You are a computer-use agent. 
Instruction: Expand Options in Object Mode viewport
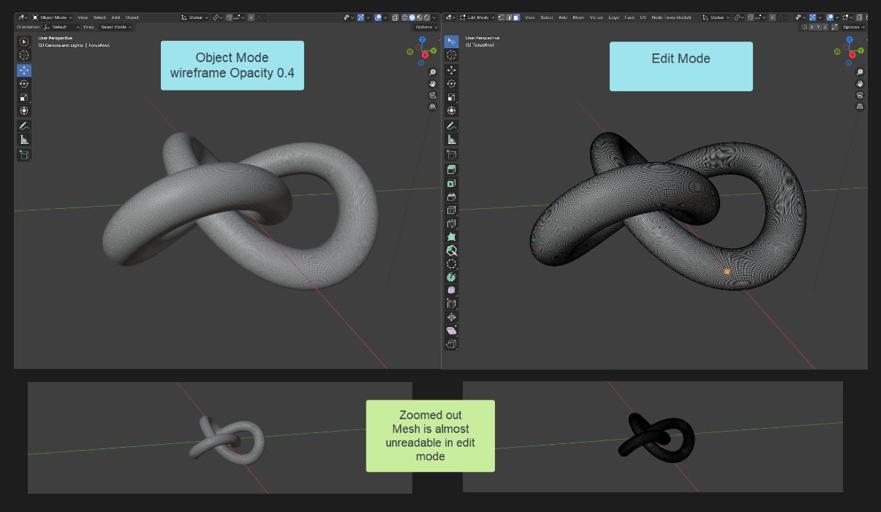pyautogui.click(x=426, y=27)
